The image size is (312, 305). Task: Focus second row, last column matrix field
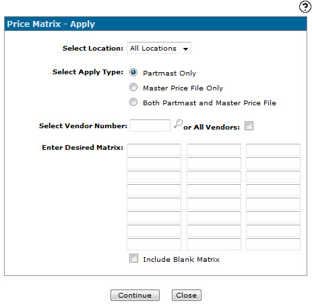tap(273, 163)
